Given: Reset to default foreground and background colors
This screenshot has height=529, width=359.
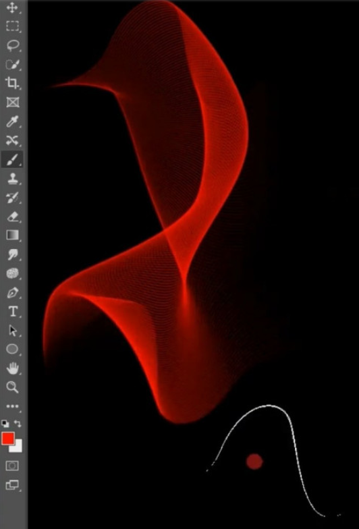Looking at the screenshot, I should click(x=5, y=424).
